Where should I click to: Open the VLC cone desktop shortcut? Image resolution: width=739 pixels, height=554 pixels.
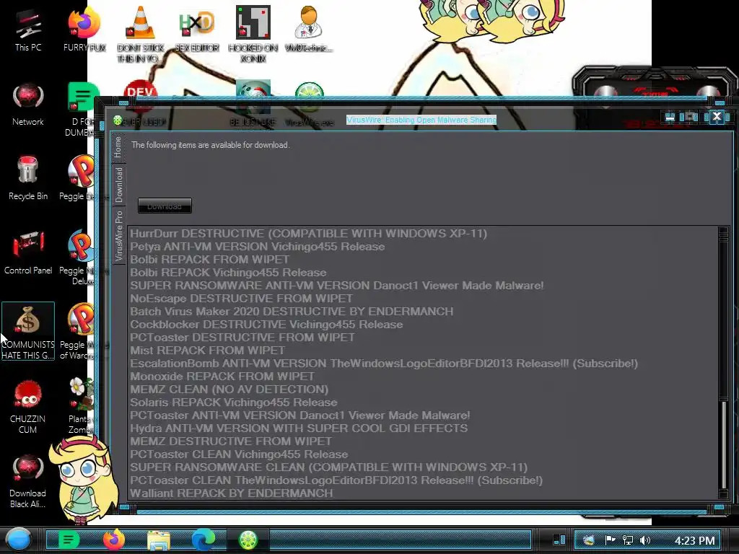141,34
